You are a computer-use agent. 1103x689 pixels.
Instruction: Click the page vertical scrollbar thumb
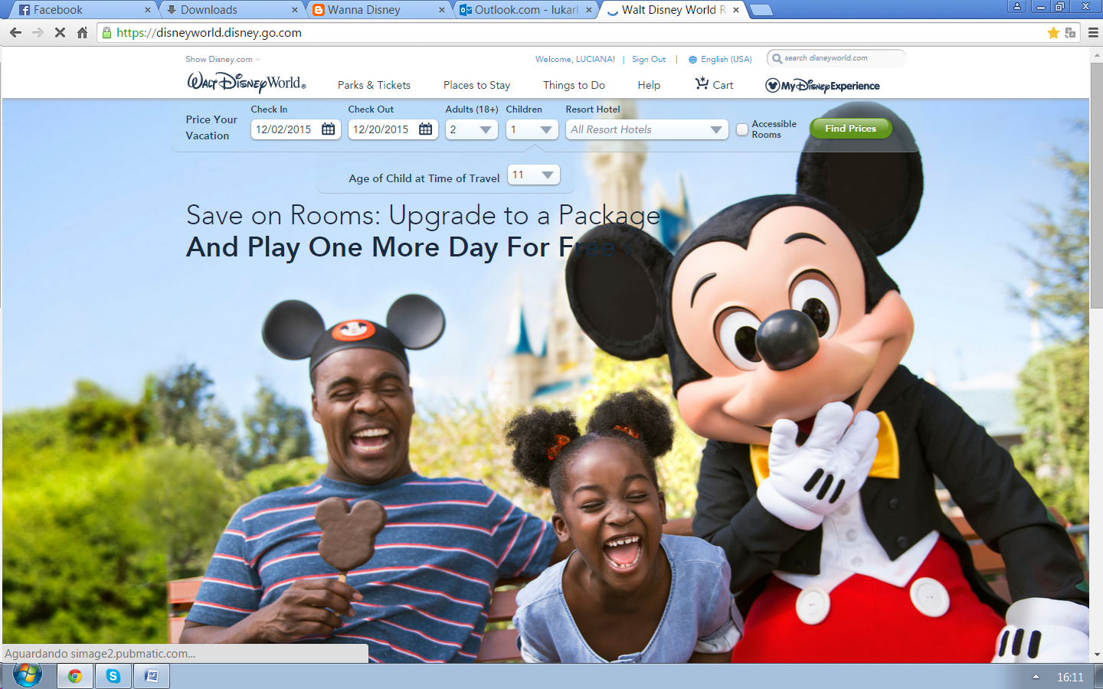[x=1096, y=184]
